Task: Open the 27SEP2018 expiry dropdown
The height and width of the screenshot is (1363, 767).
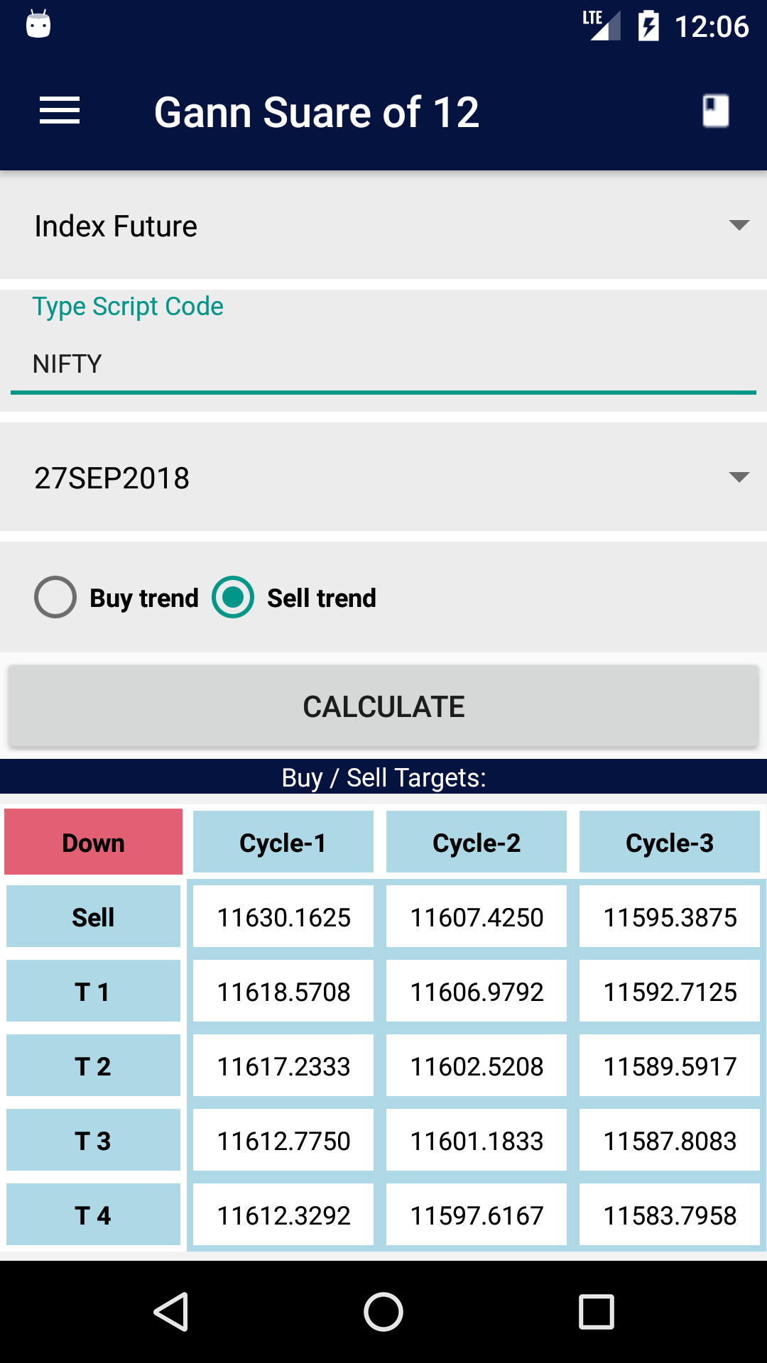Action: click(383, 477)
